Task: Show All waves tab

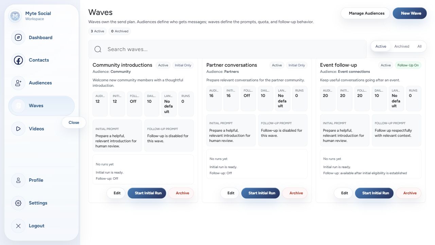Action: pos(419,46)
